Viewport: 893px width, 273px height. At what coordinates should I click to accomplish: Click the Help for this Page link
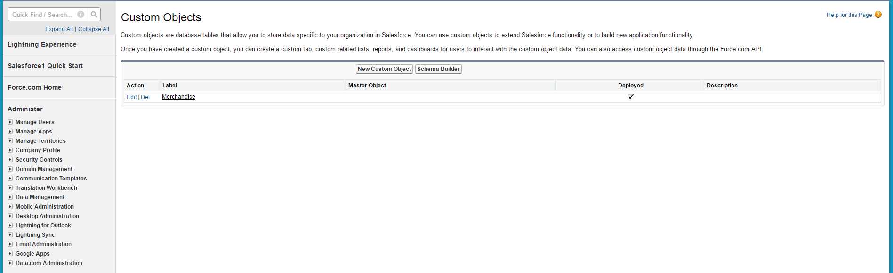point(849,15)
